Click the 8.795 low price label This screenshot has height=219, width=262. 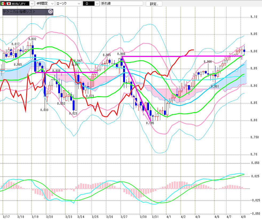click(150, 123)
